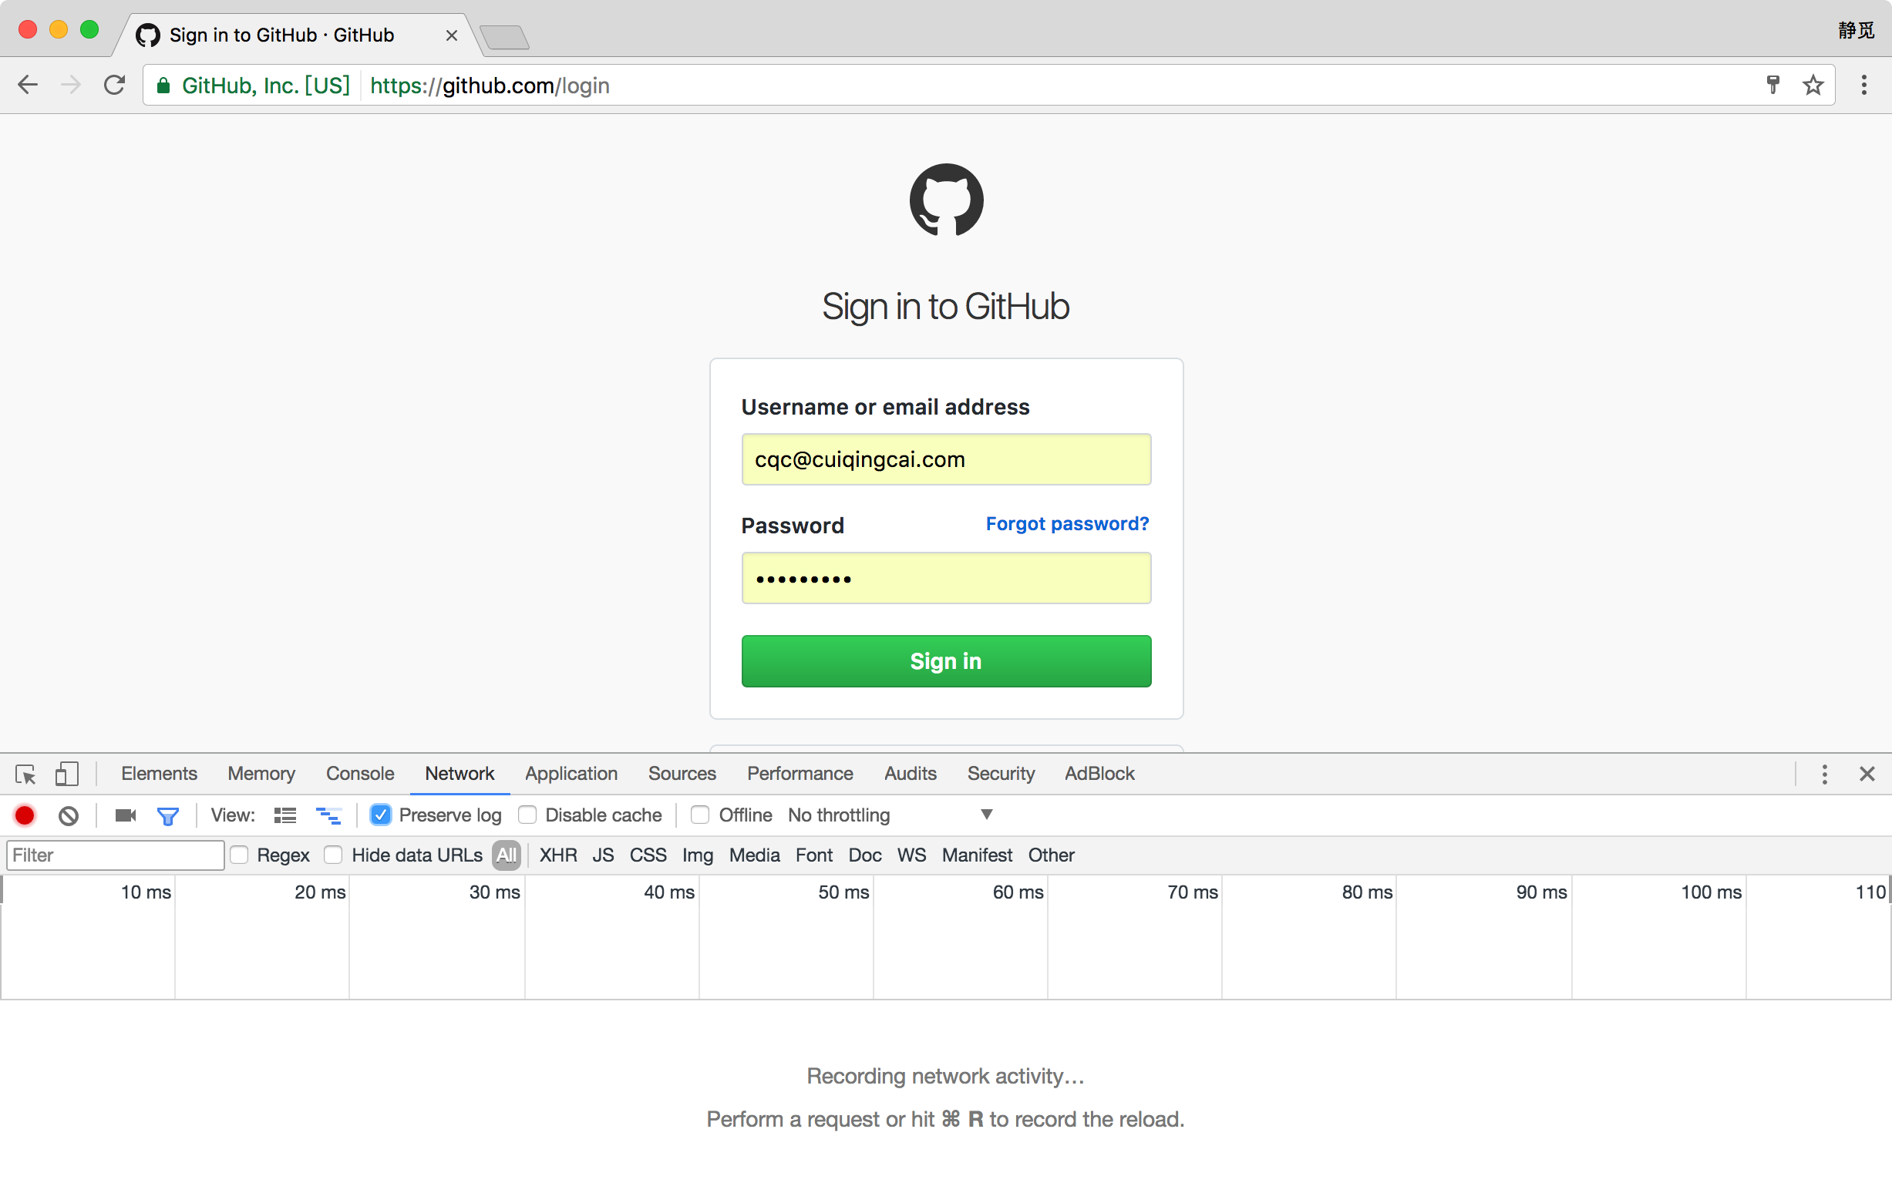Click the Img filter button

pyautogui.click(x=695, y=855)
